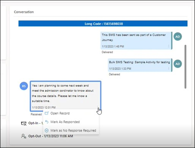
Task: Click the Opt-In envelope icon
Action: [24, 124]
